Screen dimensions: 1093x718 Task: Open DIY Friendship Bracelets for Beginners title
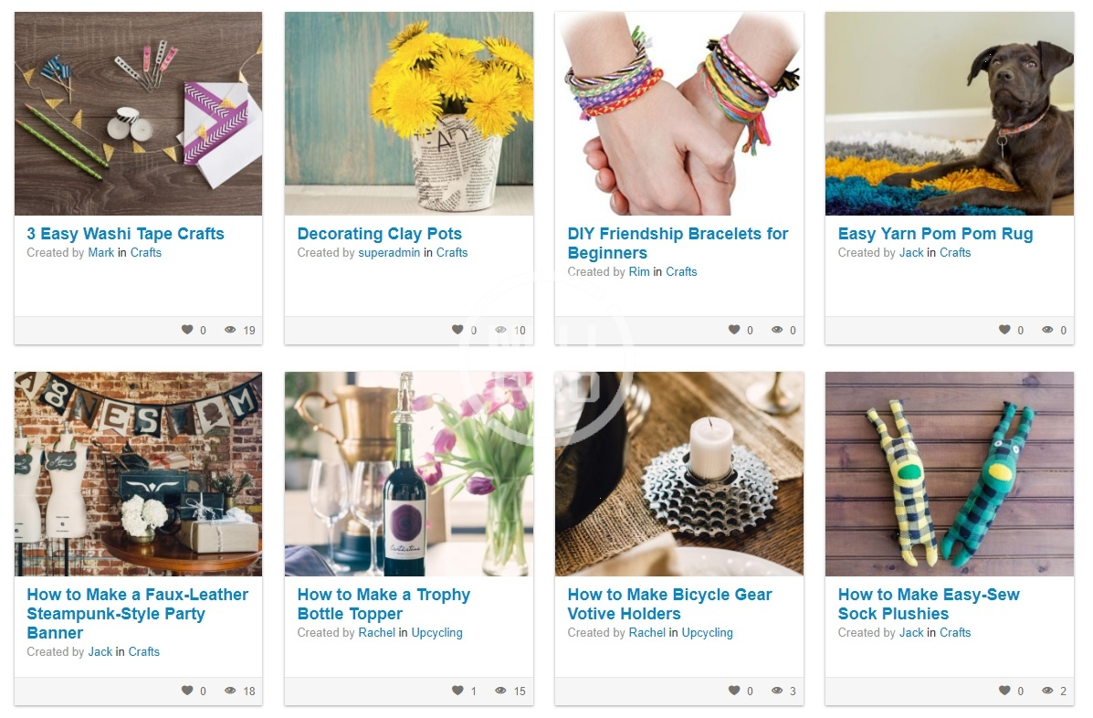pos(678,243)
